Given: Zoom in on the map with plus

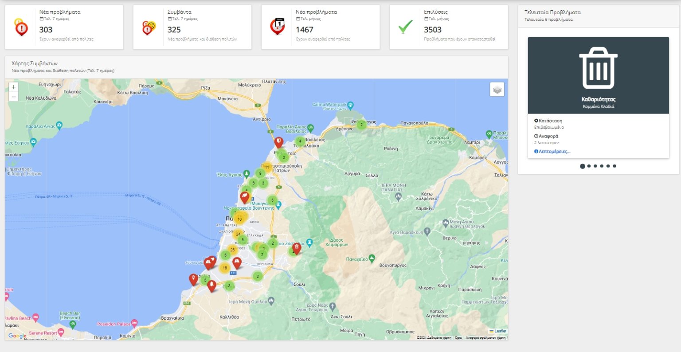Looking at the screenshot, I should [14, 87].
